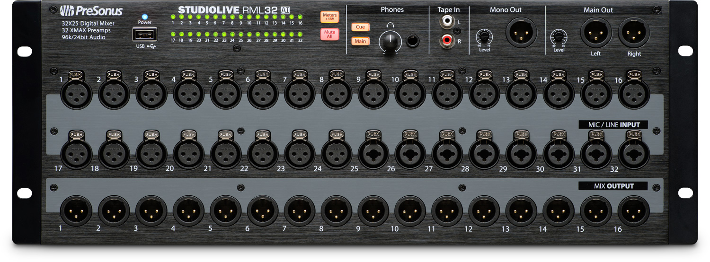Click the MIX OUTPUT label
The height and width of the screenshot is (262, 710).
(x=613, y=186)
